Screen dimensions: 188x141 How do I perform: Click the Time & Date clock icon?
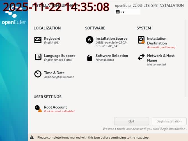click(x=38, y=74)
